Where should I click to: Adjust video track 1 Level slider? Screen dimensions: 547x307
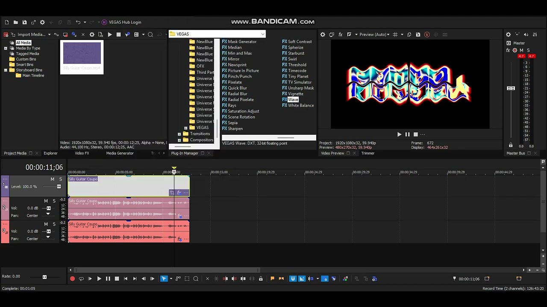(x=59, y=186)
